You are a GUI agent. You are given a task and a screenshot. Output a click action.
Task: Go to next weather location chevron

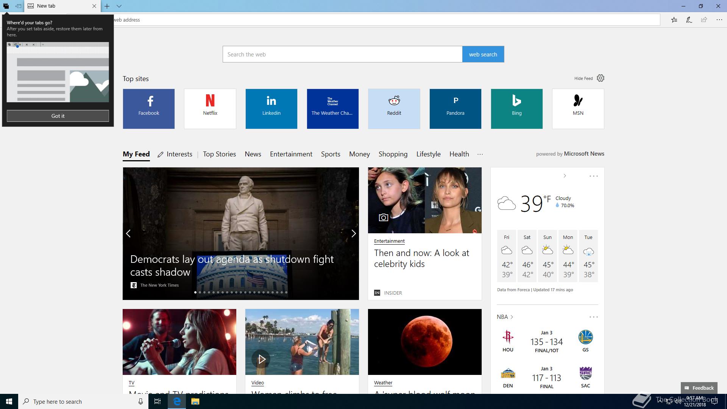coord(565,176)
